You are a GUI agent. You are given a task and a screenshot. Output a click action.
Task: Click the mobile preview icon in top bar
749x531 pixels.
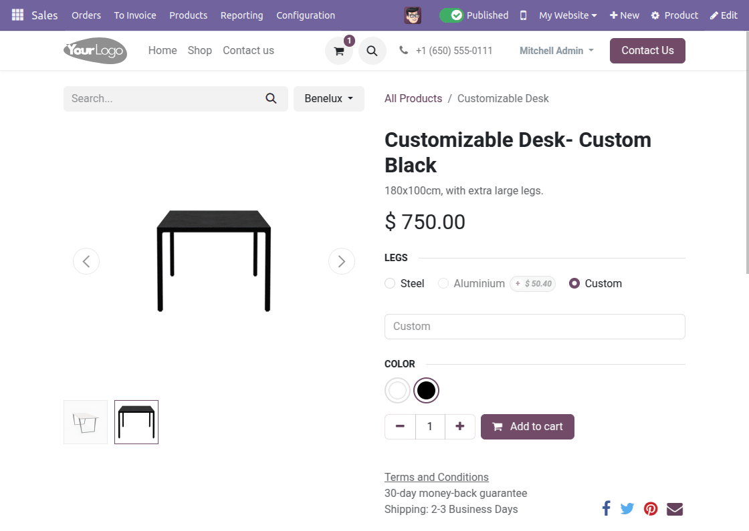point(523,15)
